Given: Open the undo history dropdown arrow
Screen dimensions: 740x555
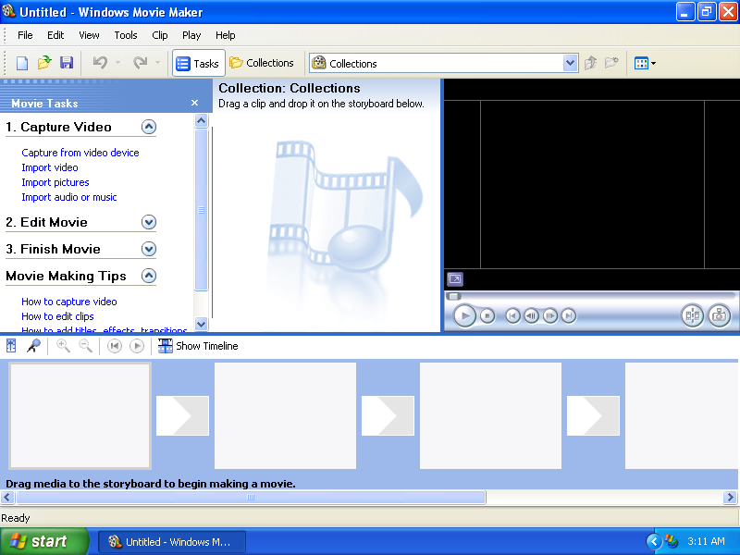Looking at the screenshot, I should 117,63.
